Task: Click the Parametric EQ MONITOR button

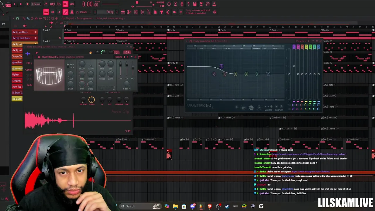Action: point(268,110)
